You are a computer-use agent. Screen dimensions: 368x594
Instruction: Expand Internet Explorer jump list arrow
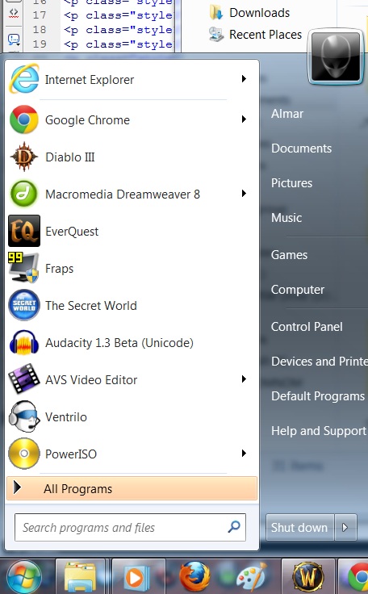244,79
